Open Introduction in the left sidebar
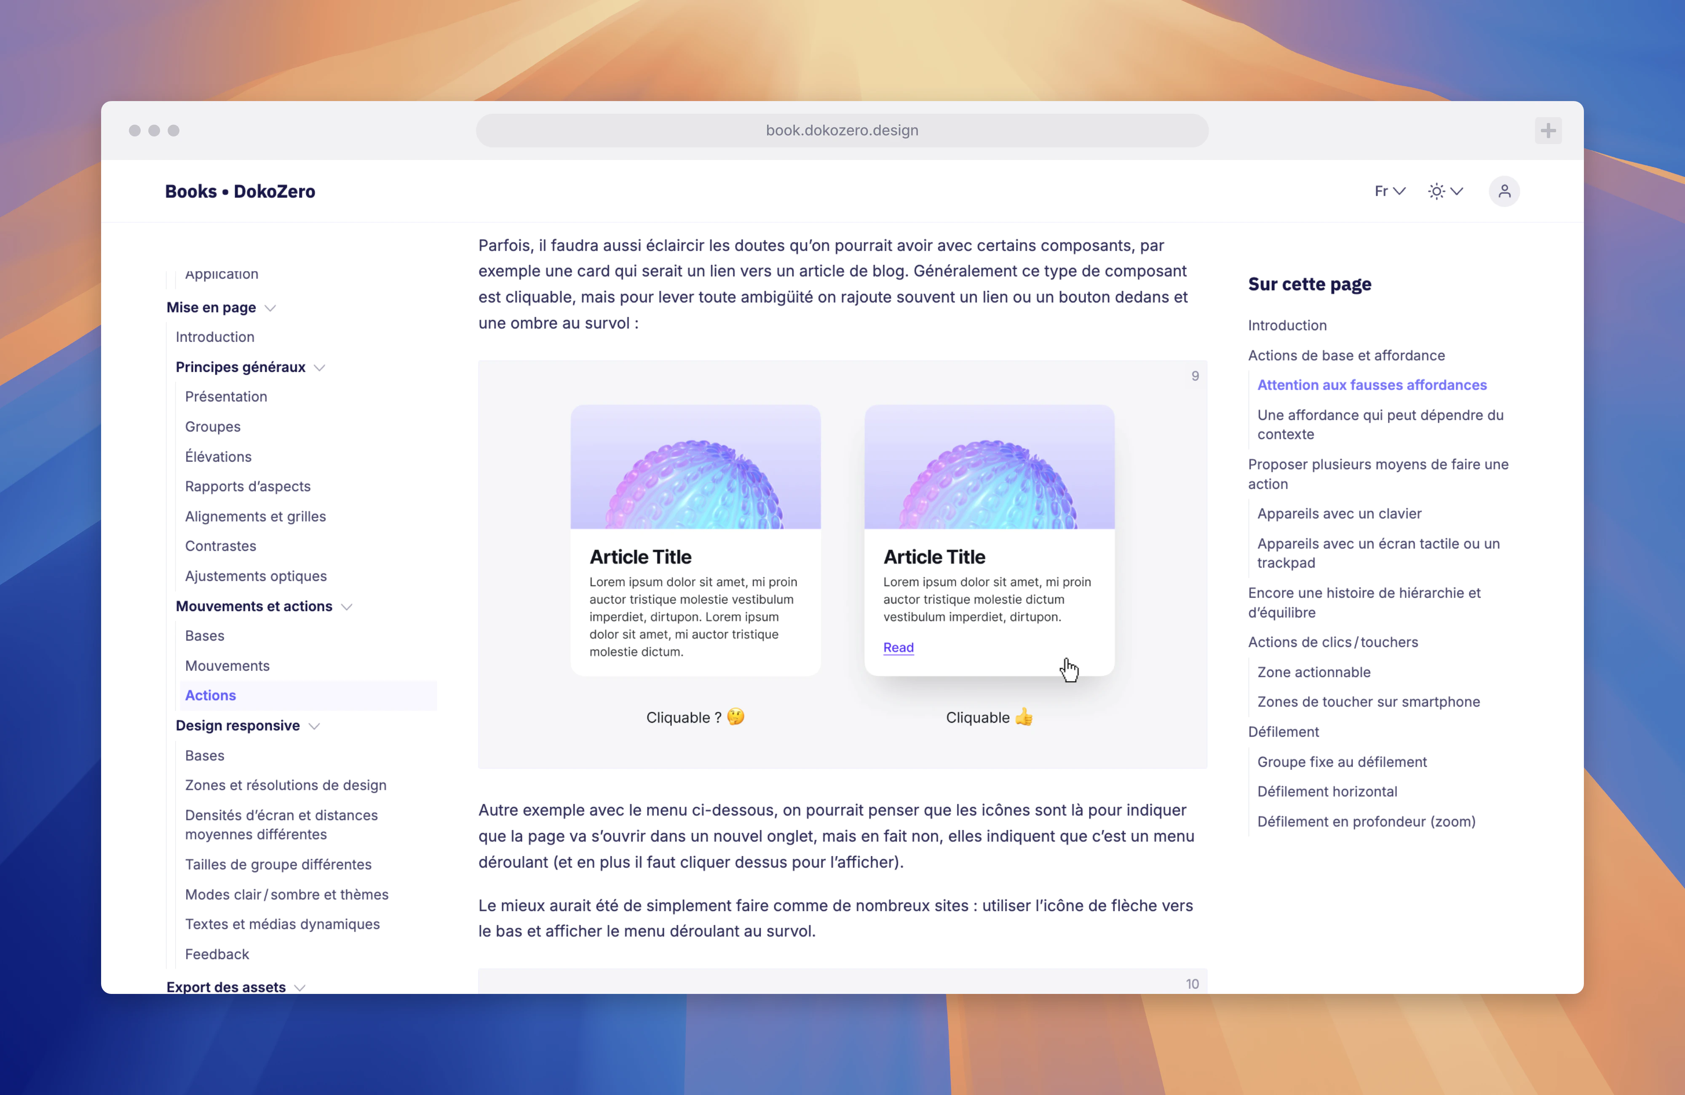The image size is (1685, 1095). 214,337
